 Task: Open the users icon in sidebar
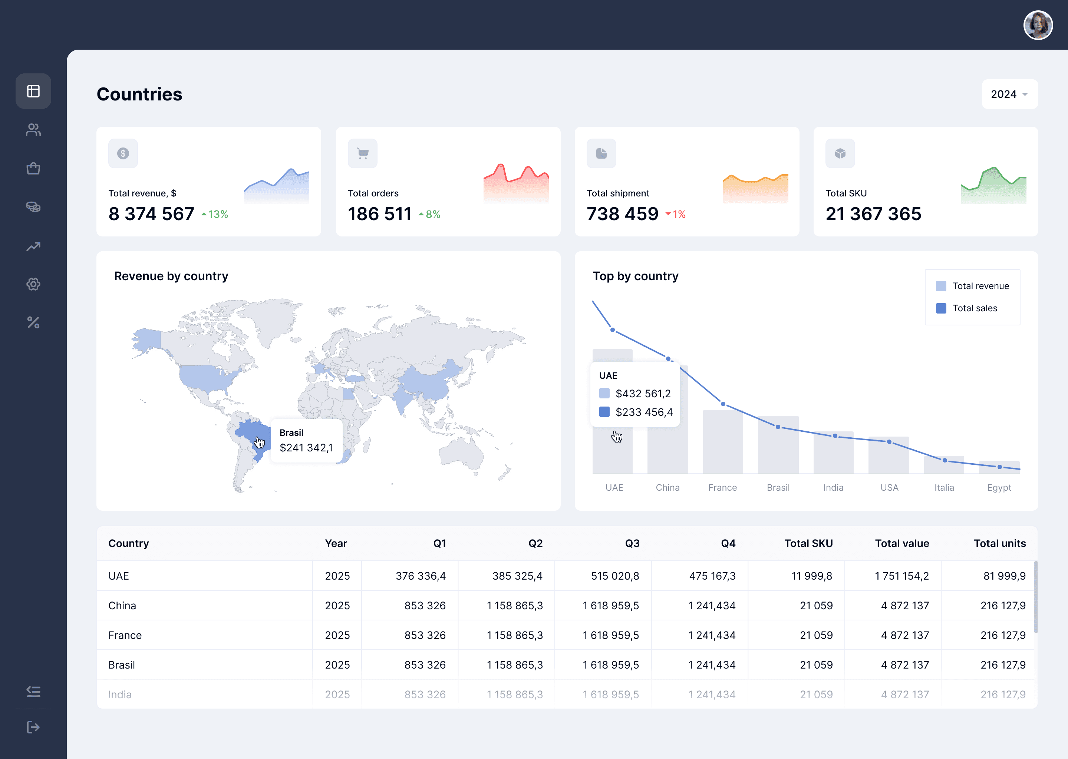pos(33,129)
